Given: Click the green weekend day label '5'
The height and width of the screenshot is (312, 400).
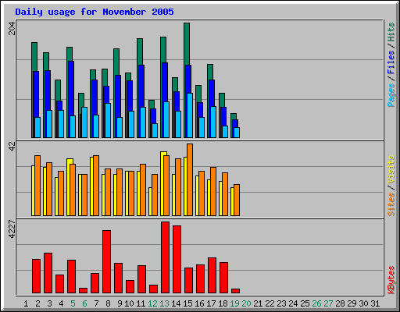Looking at the screenshot, I should coord(73,303).
